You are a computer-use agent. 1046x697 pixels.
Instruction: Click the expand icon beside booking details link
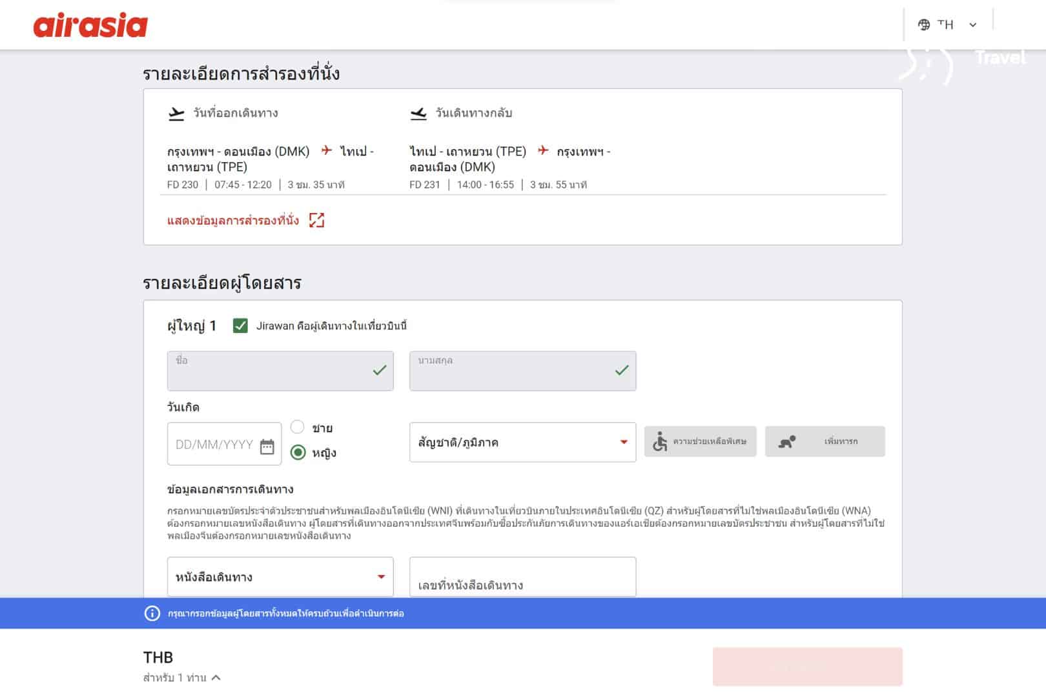316,221
